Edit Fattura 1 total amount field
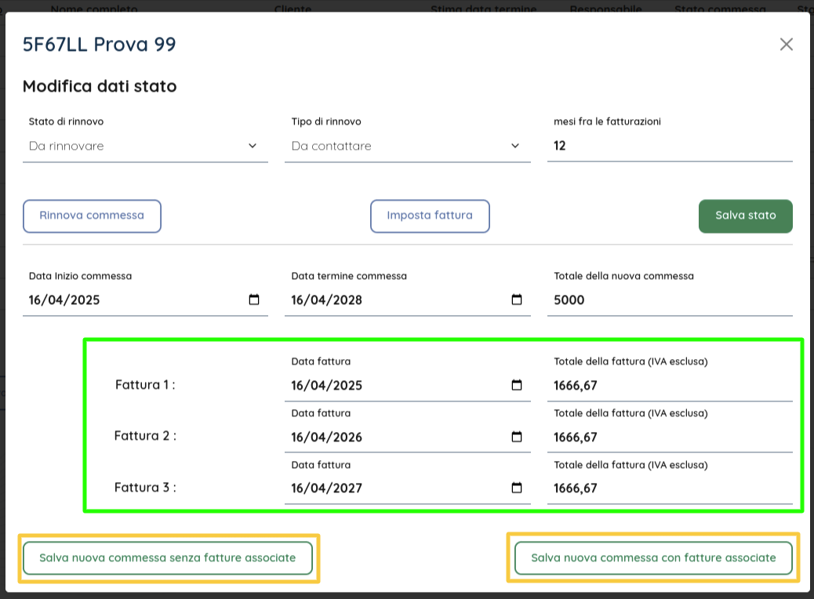Image resolution: width=814 pixels, height=599 pixels. coord(669,385)
